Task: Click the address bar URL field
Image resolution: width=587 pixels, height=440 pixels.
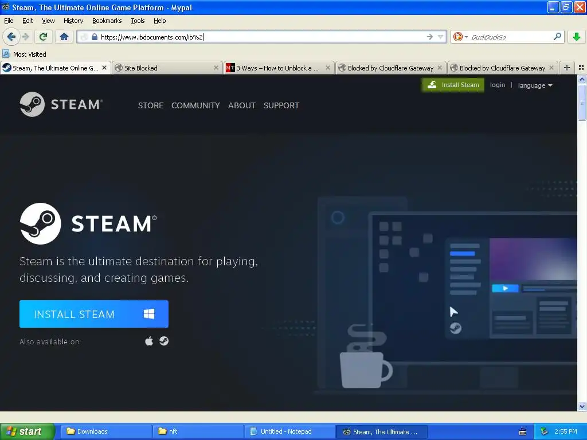Action: click(262, 37)
